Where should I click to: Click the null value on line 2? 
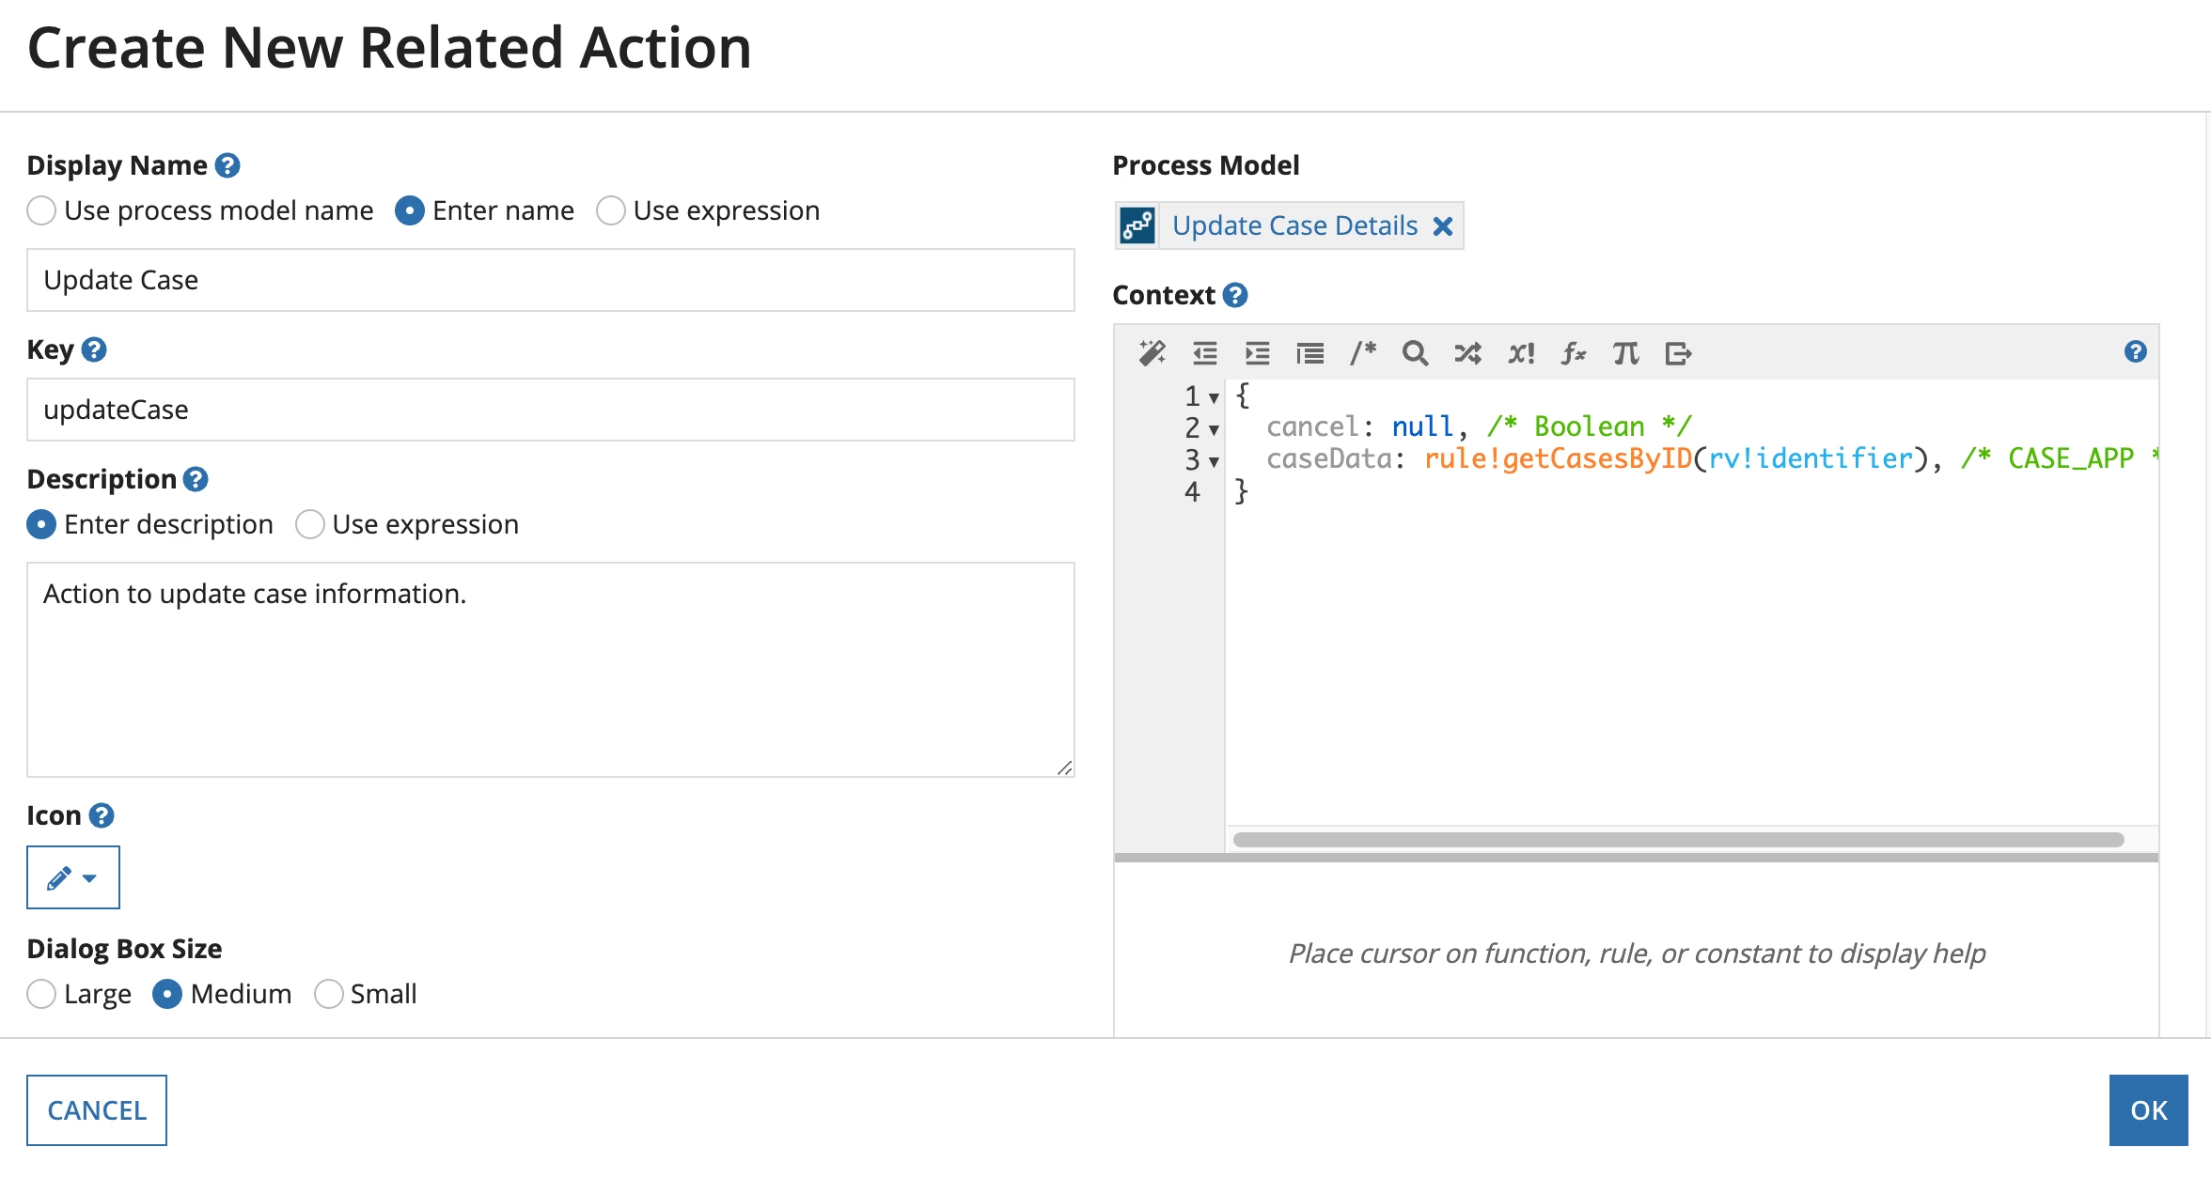pos(1422,426)
